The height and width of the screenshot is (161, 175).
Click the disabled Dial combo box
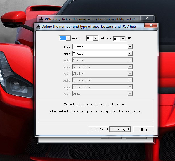coord(102,94)
